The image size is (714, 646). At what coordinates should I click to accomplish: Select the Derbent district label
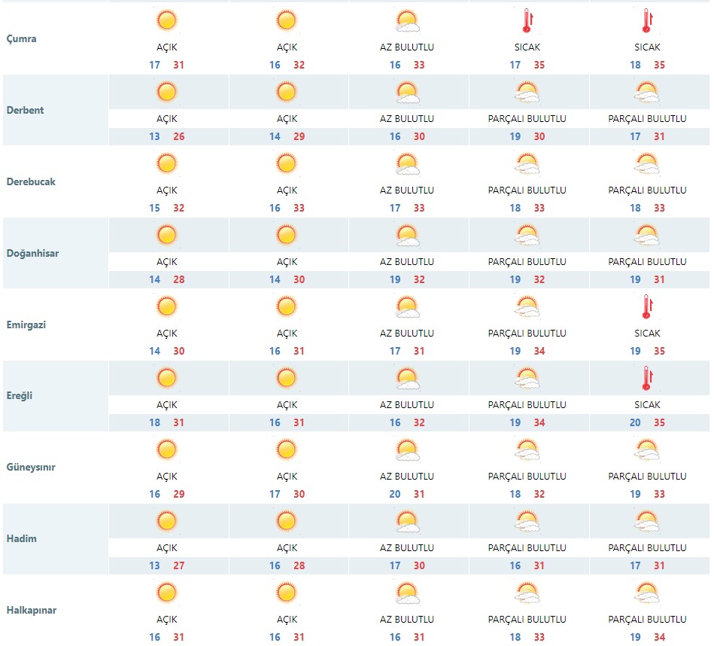click(25, 110)
